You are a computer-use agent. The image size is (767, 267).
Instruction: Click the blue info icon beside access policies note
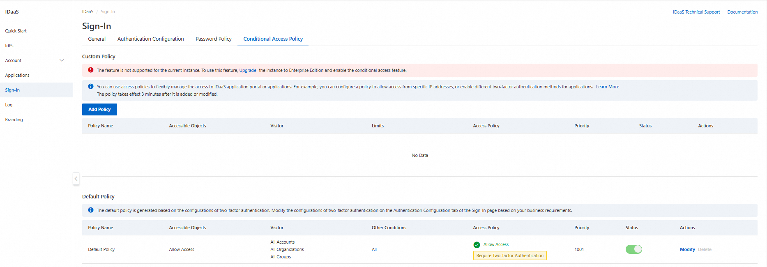91,87
